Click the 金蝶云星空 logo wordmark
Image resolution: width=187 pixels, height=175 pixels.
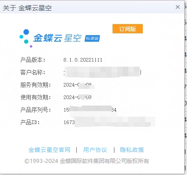57,38
